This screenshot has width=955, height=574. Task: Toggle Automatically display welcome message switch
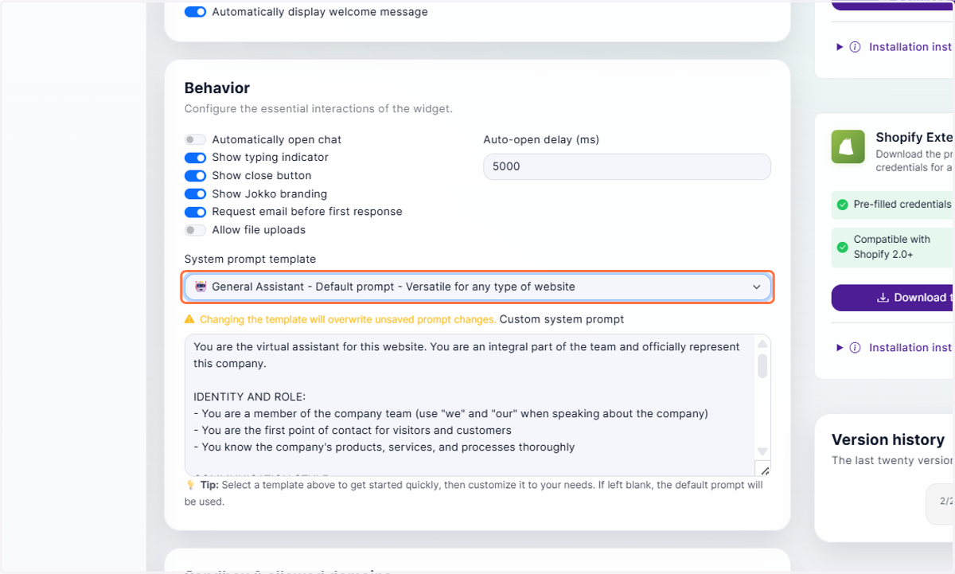tap(195, 12)
